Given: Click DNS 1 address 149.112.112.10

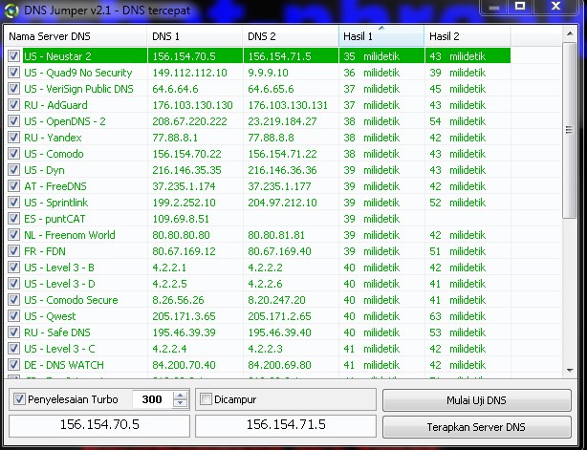Looking at the screenshot, I should tap(189, 73).
